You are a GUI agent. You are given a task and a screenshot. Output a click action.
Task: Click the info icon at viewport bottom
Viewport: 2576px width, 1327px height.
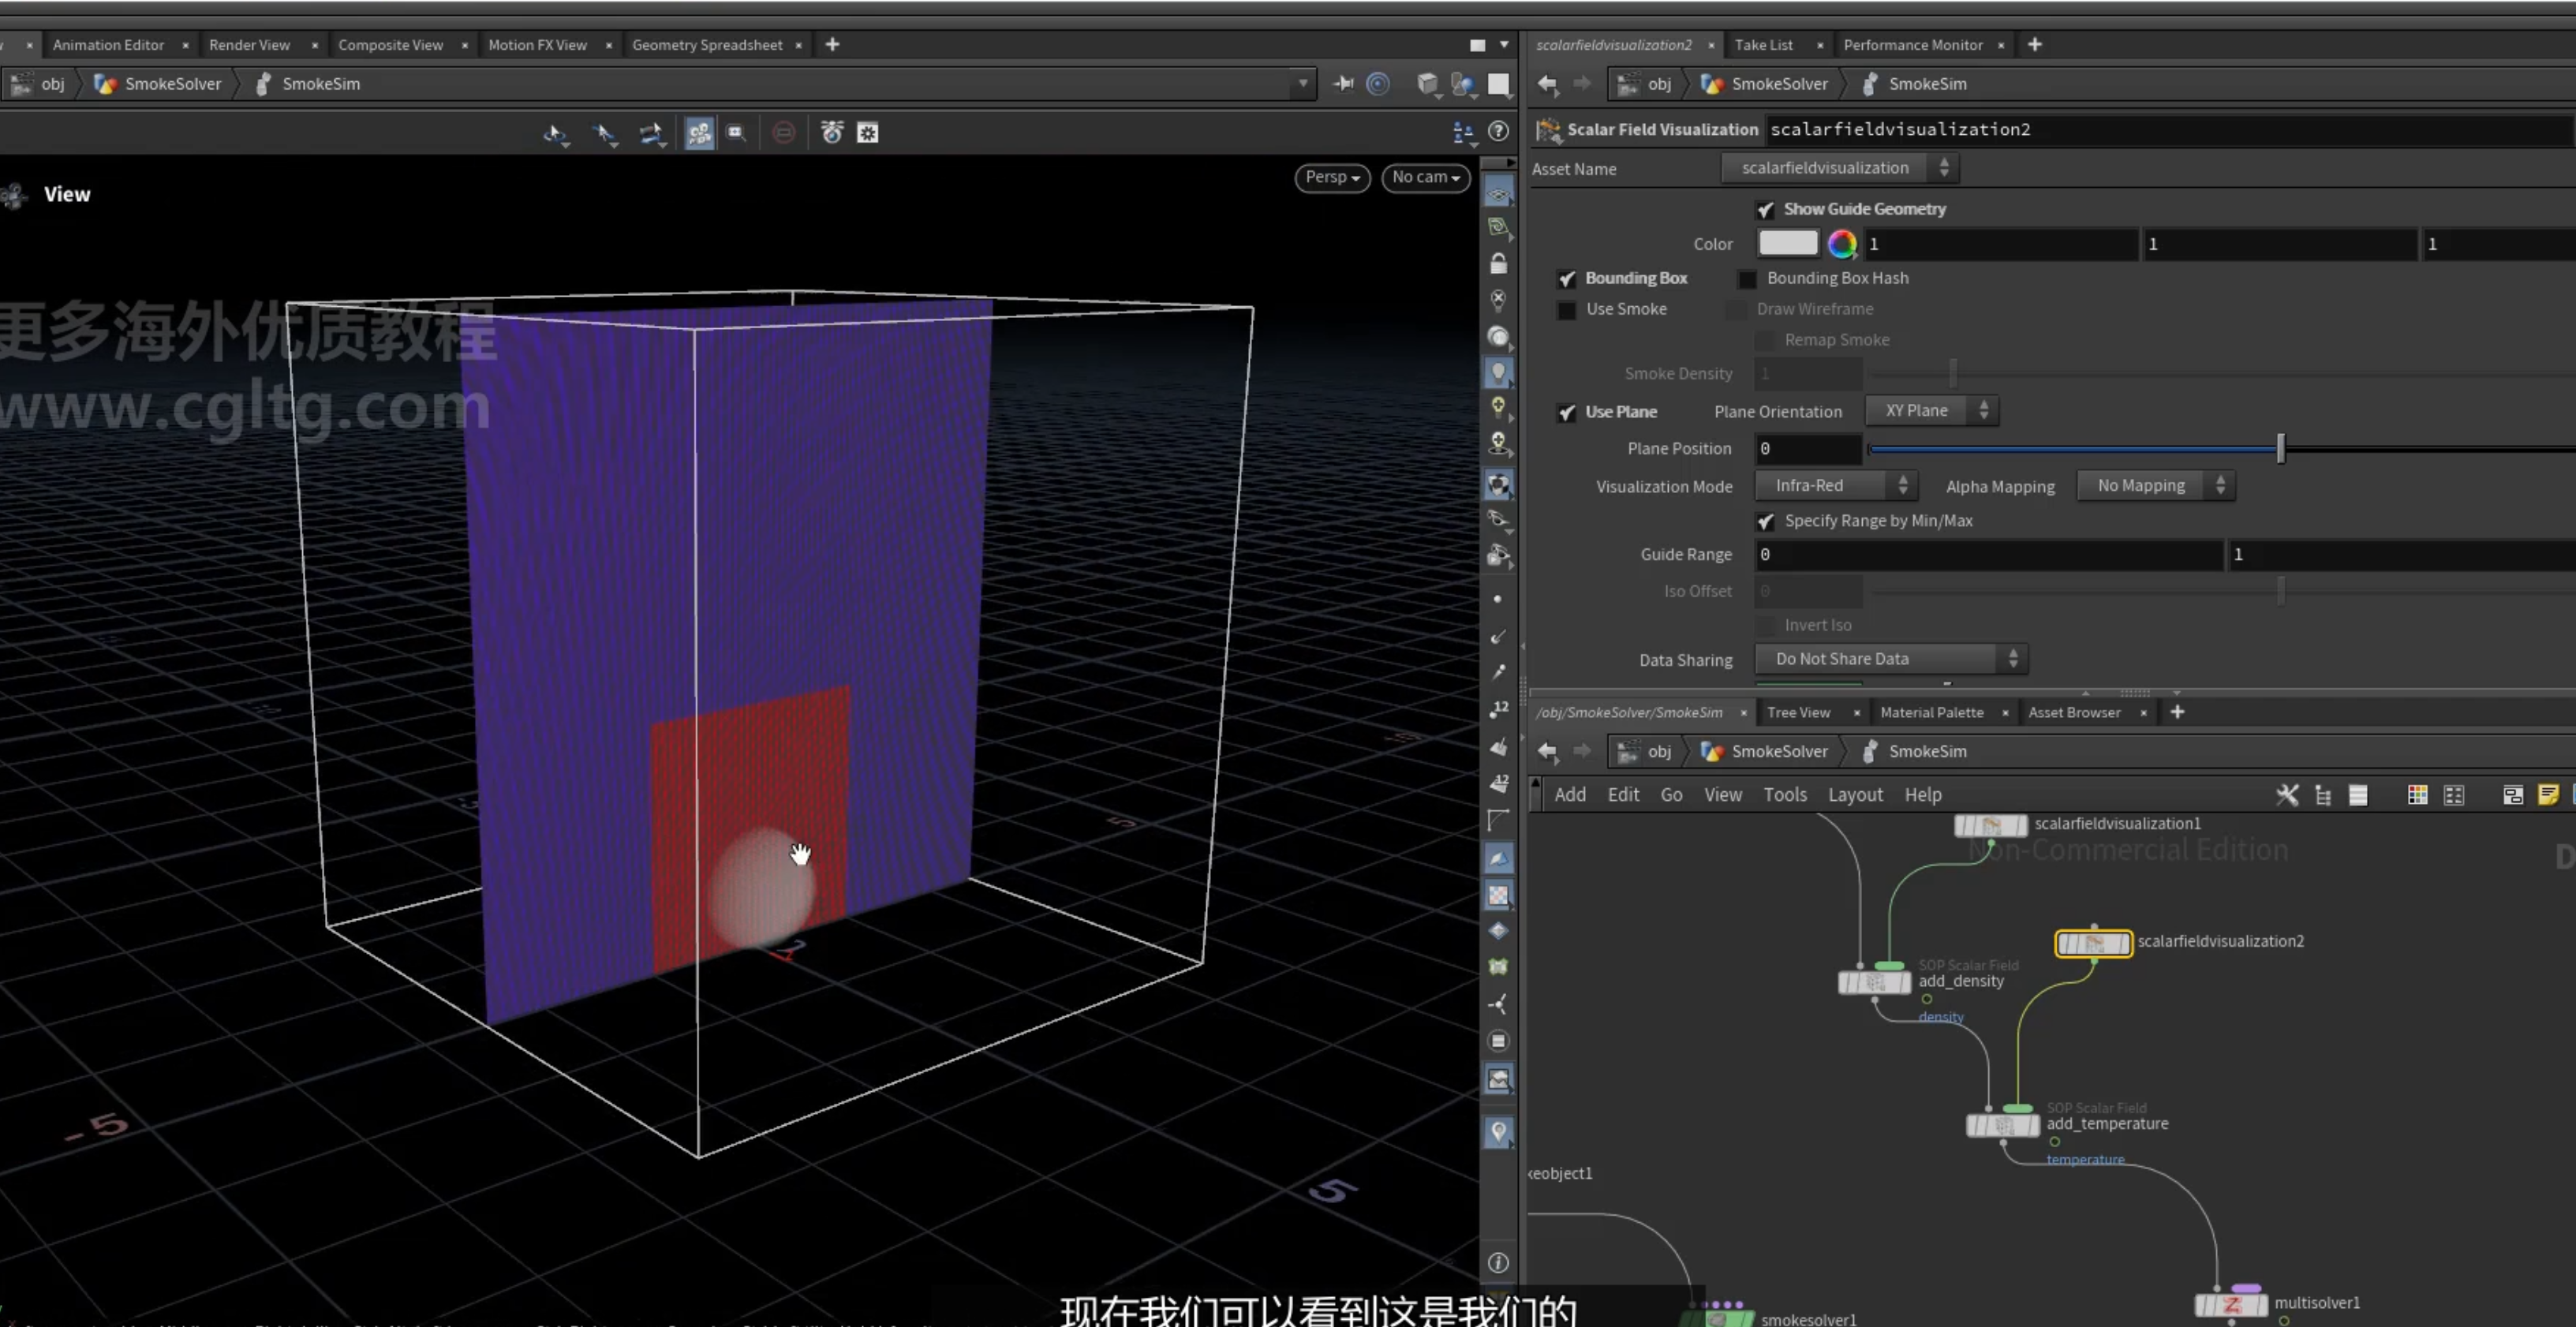point(1498,1262)
